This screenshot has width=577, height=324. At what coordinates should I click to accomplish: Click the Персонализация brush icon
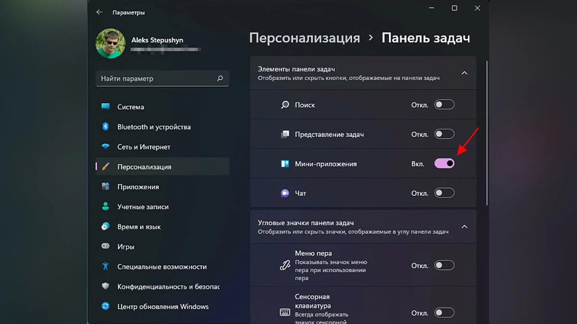click(105, 167)
